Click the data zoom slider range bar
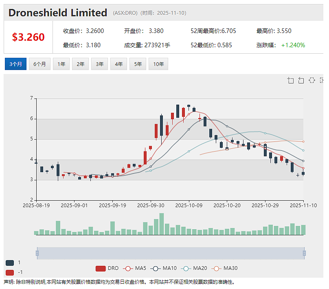Image resolution: width=329 pixels, height=289 pixels. click(171, 253)
